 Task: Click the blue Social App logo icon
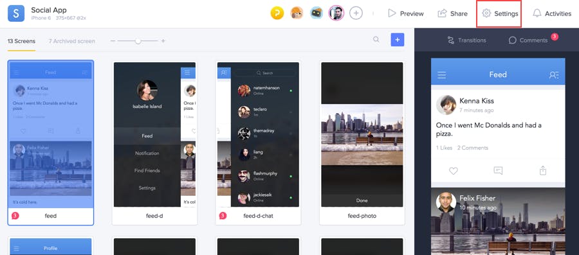16,13
